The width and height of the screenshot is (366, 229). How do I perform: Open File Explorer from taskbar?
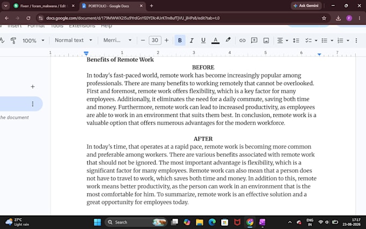(x=200, y=222)
